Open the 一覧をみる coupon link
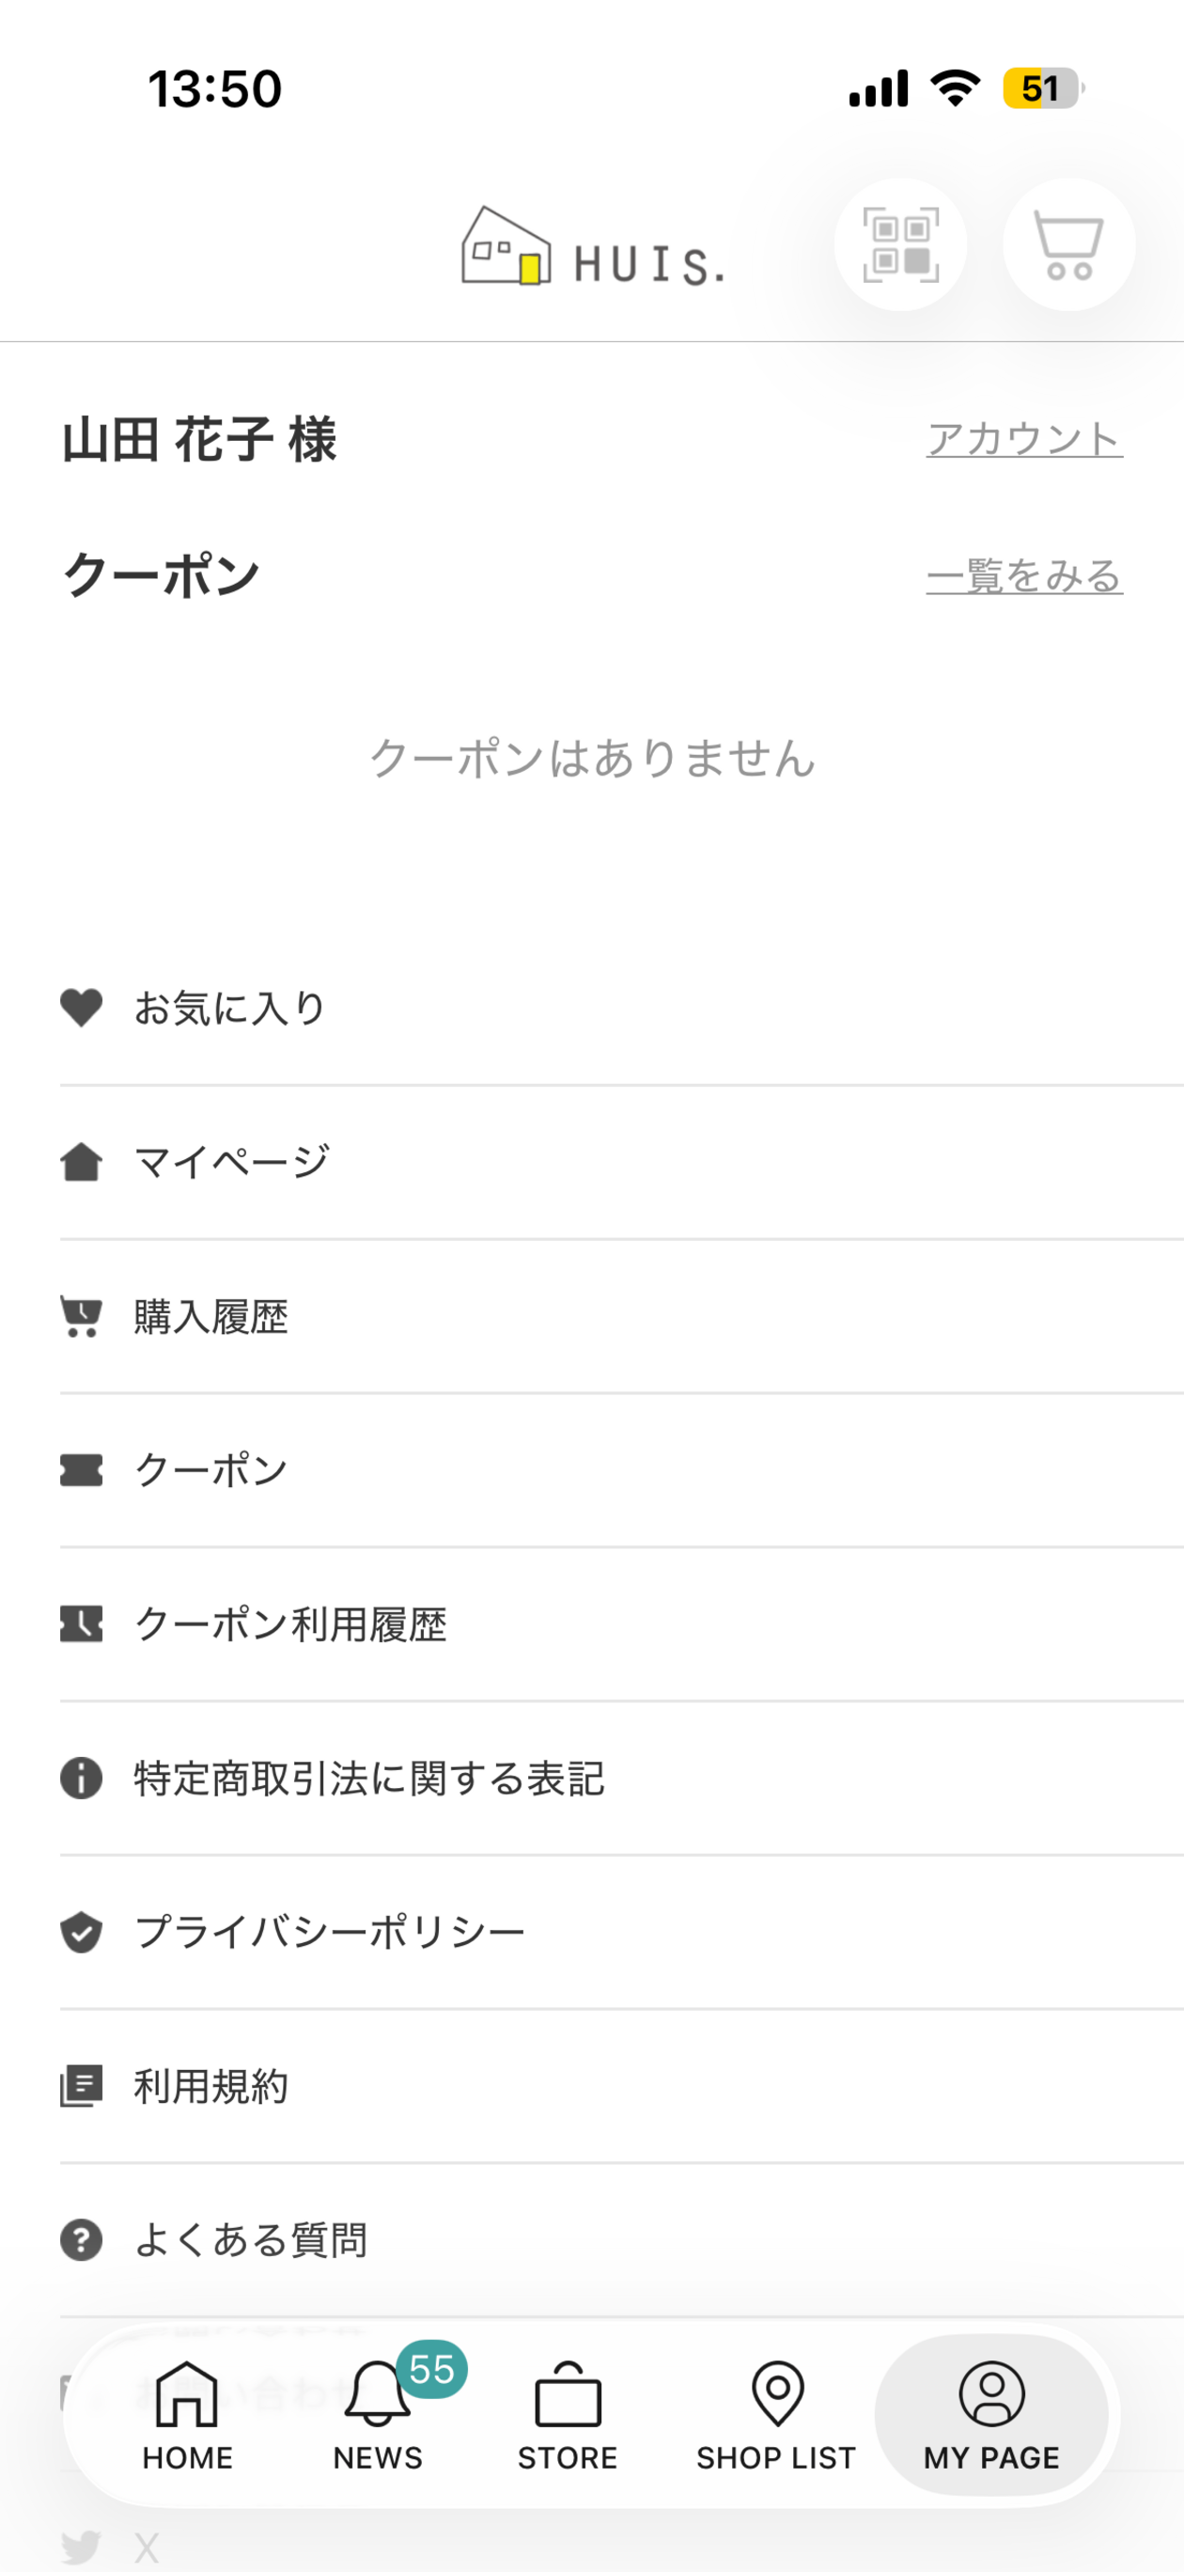 coord(1024,576)
